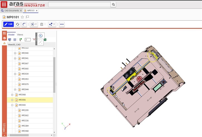Select the structure viewer sidebar icon
This screenshot has width=202, height=137.
point(4,43)
